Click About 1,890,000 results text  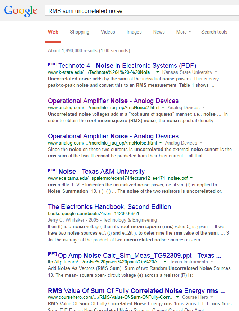tap(89, 50)
